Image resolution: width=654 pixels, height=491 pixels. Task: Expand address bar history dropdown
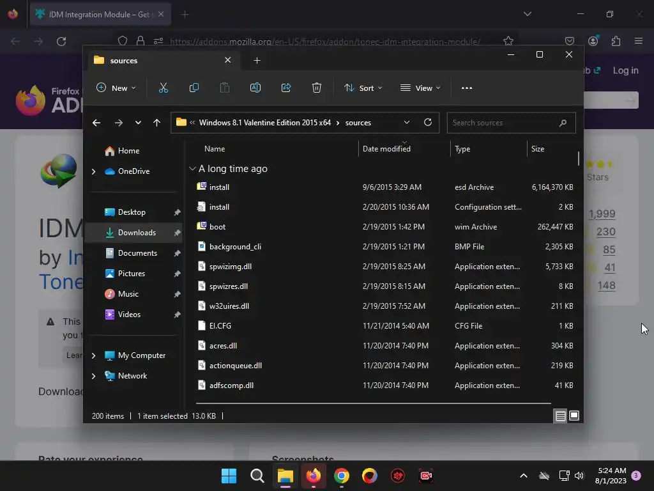point(407,122)
